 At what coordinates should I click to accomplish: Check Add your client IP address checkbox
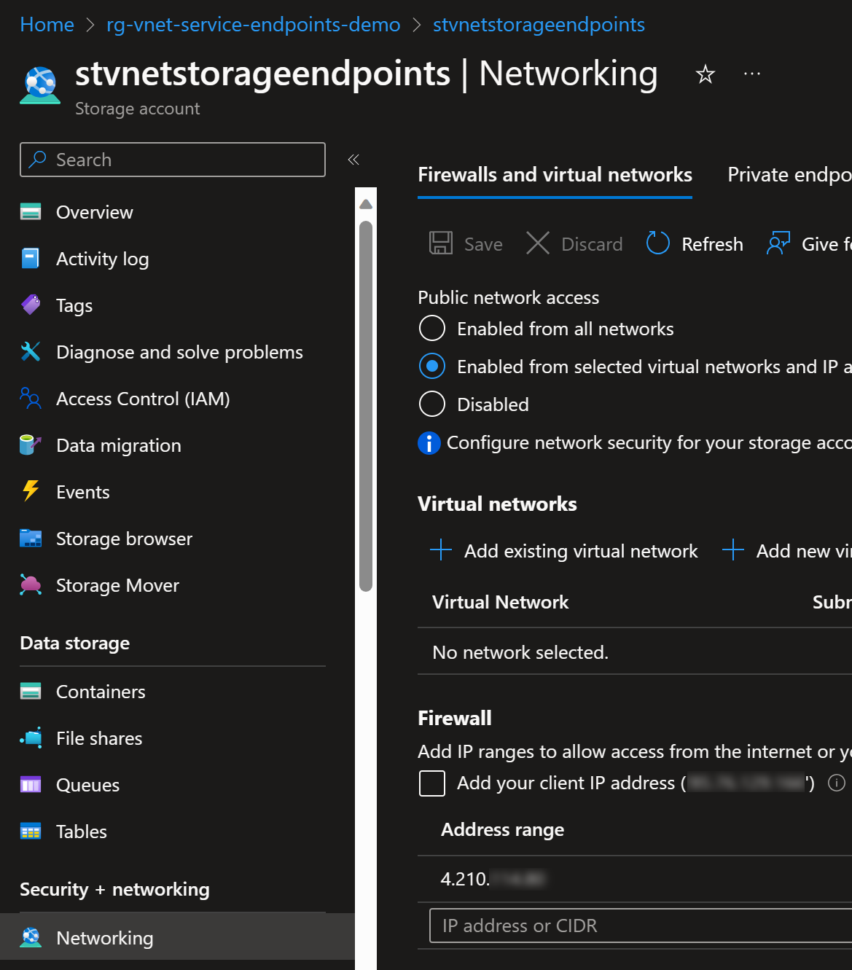click(x=432, y=783)
